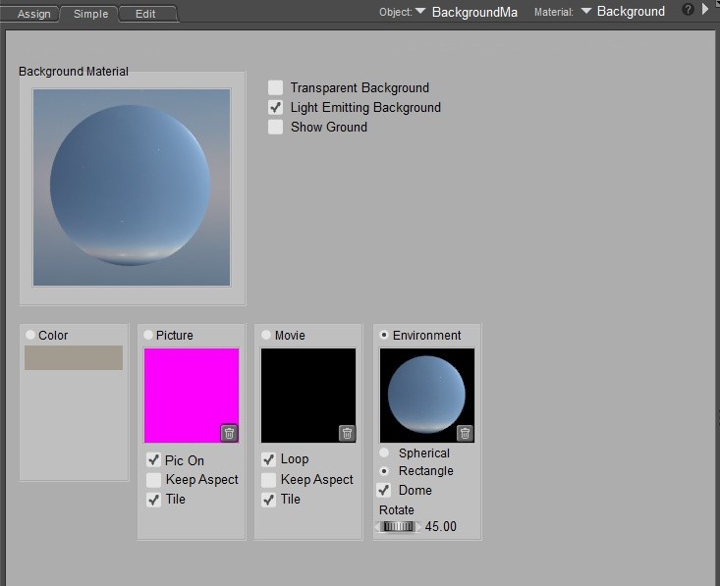Enable the Show Ground option

pos(276,128)
